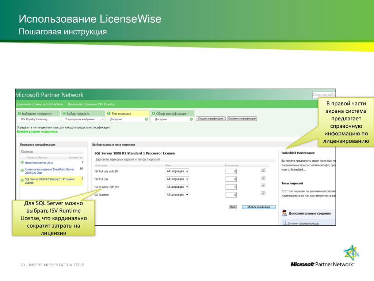
Task: Click the green icon beside Клиентская лицензия SharePoint CAL
Action: click(x=22, y=171)
